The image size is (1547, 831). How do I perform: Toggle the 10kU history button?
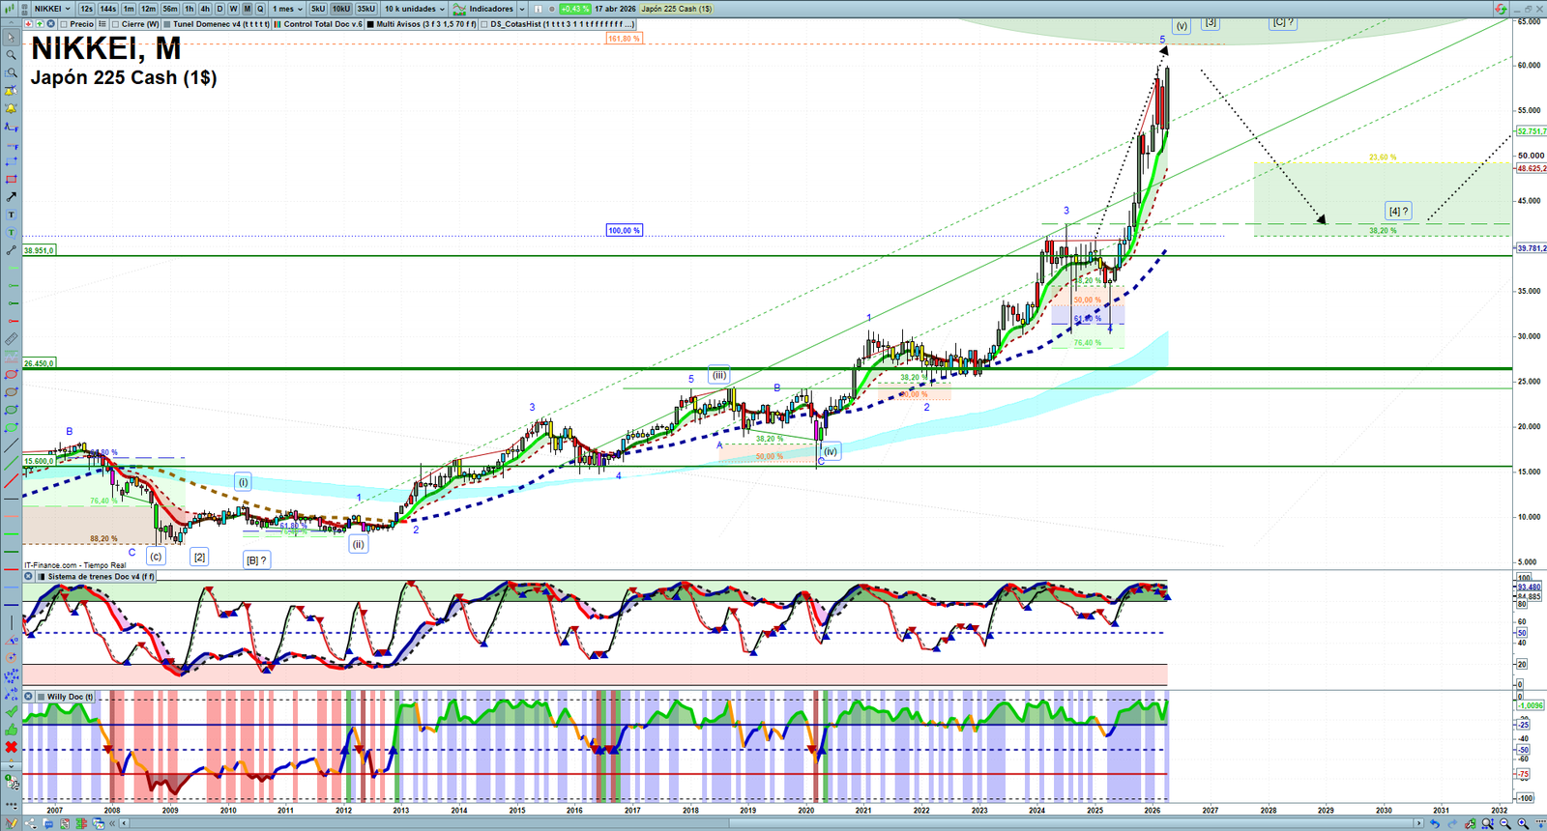341,9
